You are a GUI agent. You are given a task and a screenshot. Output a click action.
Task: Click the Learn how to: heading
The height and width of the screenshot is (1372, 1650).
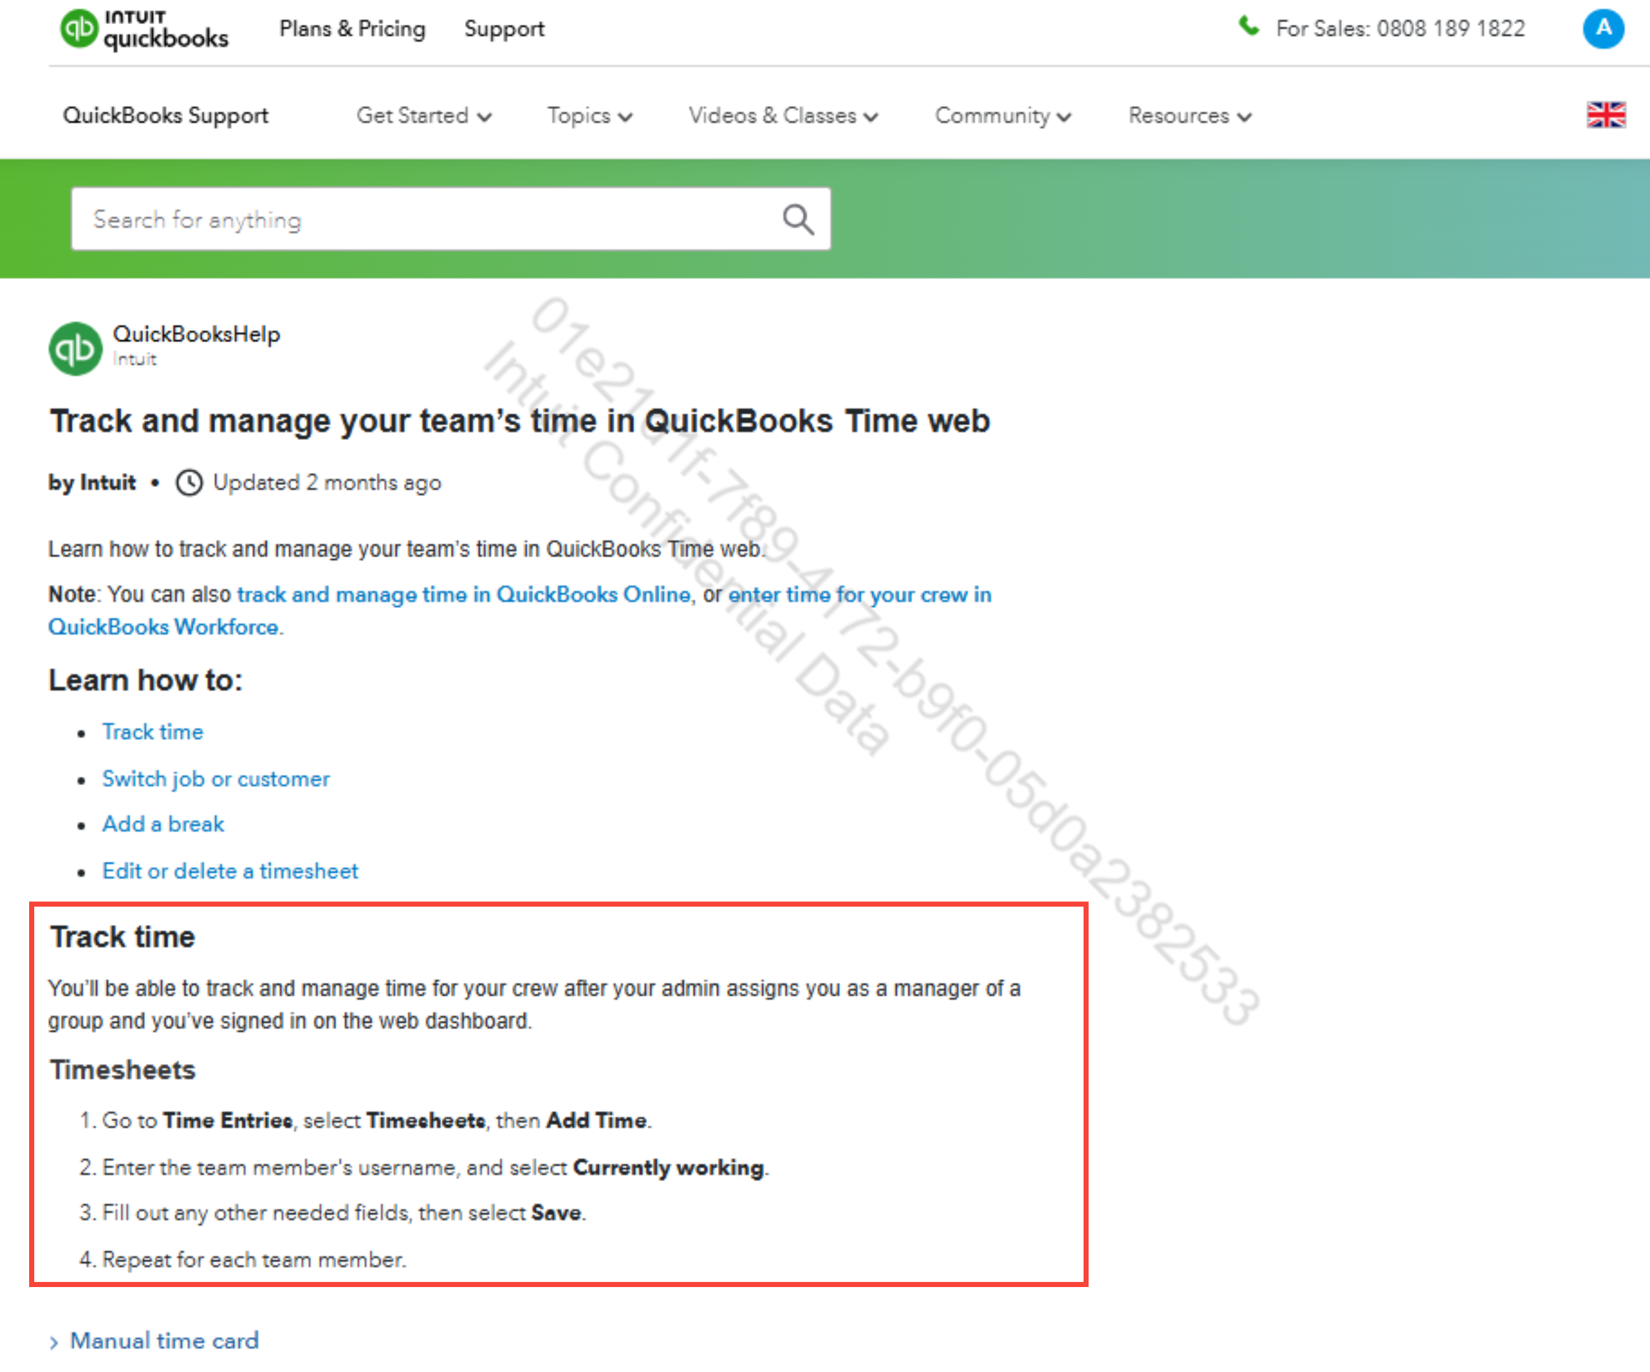(146, 680)
